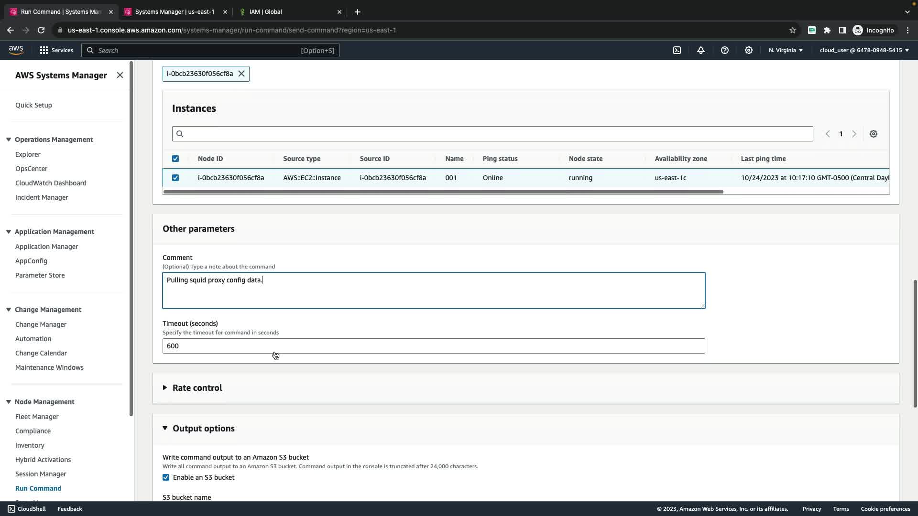The width and height of the screenshot is (918, 516).
Task: Open Instances table preferences gear
Action: coord(874,134)
